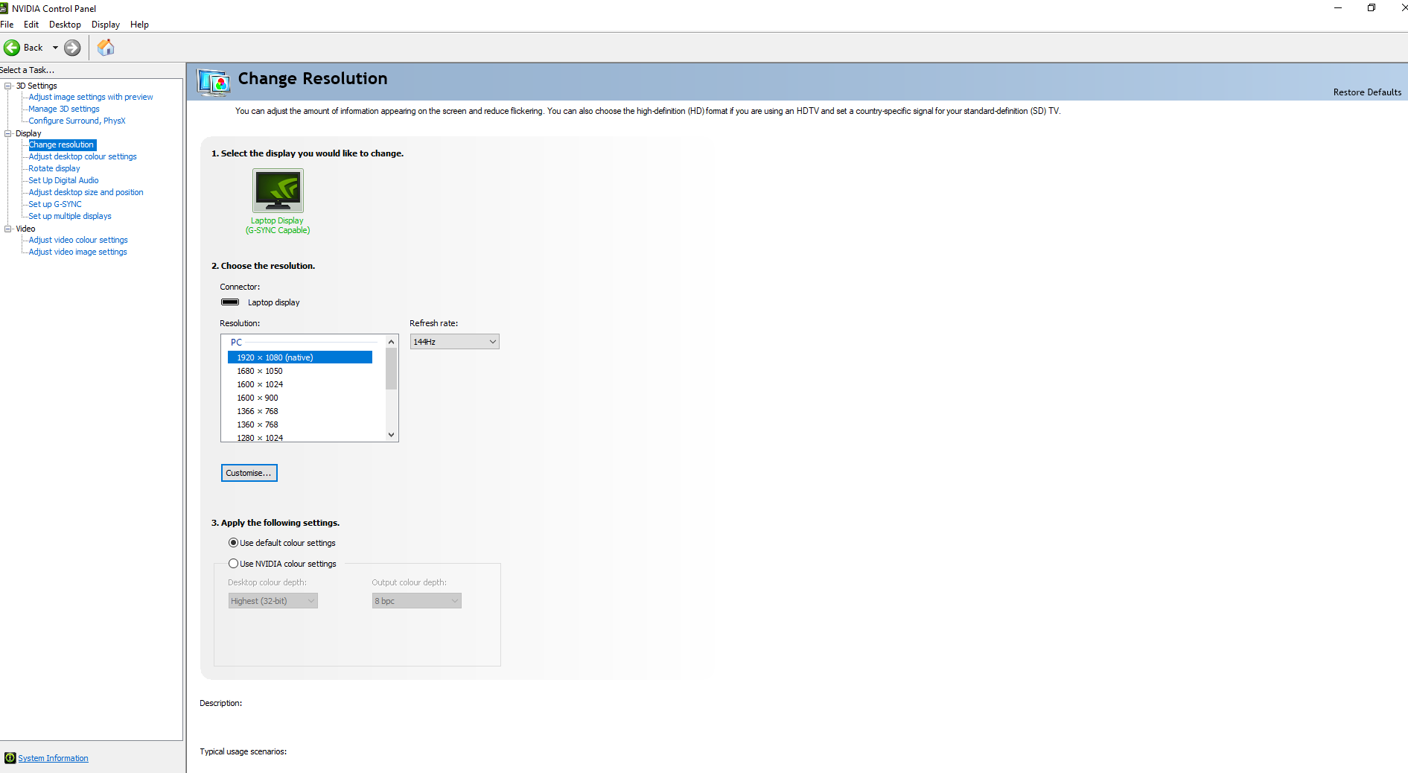Open Set up multiple displays
This screenshot has width=1408, height=773.
tap(70, 216)
